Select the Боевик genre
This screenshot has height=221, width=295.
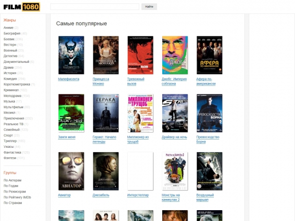click(x=9, y=39)
